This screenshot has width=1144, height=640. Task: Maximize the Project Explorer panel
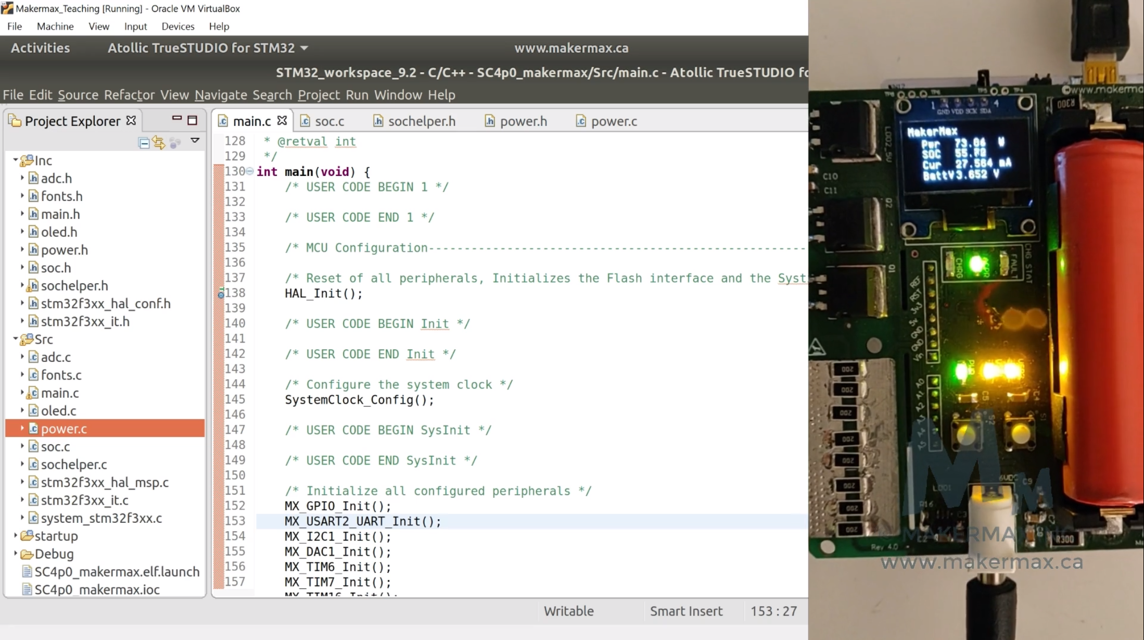(193, 120)
